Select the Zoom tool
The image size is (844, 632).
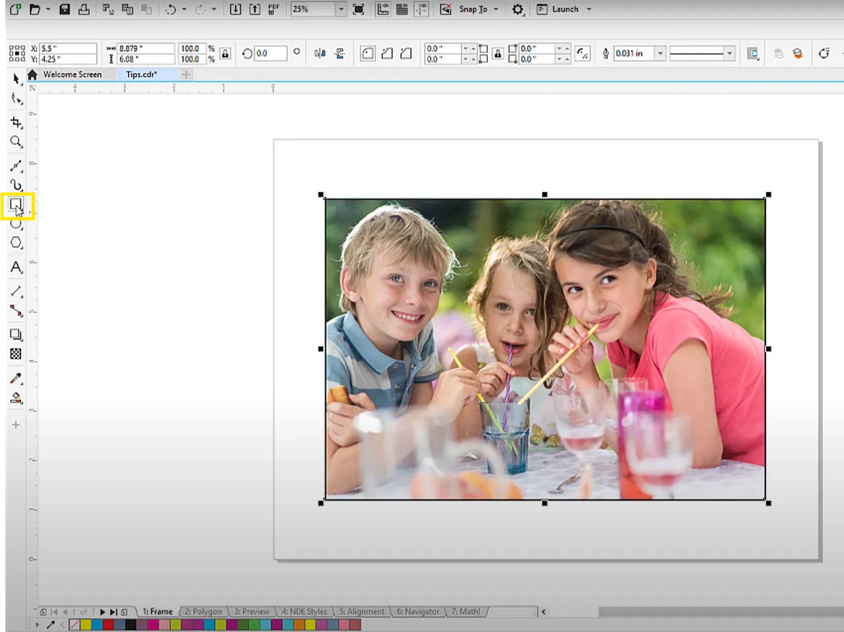tap(17, 142)
